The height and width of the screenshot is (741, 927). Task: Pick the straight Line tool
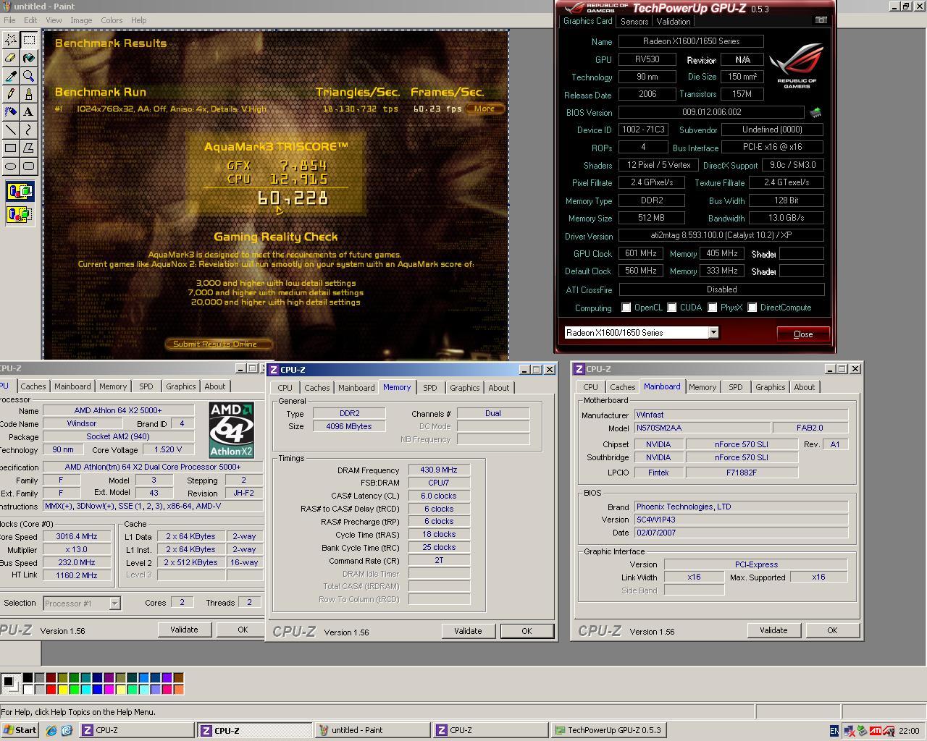tap(11, 130)
